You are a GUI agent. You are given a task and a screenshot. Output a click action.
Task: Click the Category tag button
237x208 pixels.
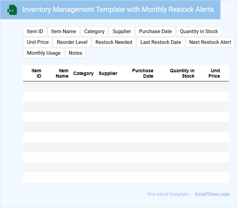(94, 31)
